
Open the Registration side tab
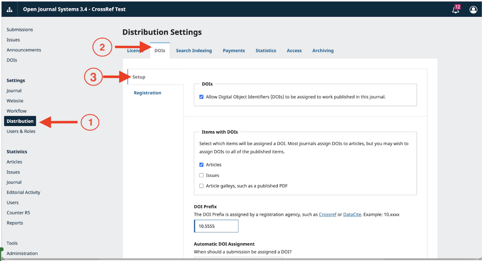[x=147, y=93]
